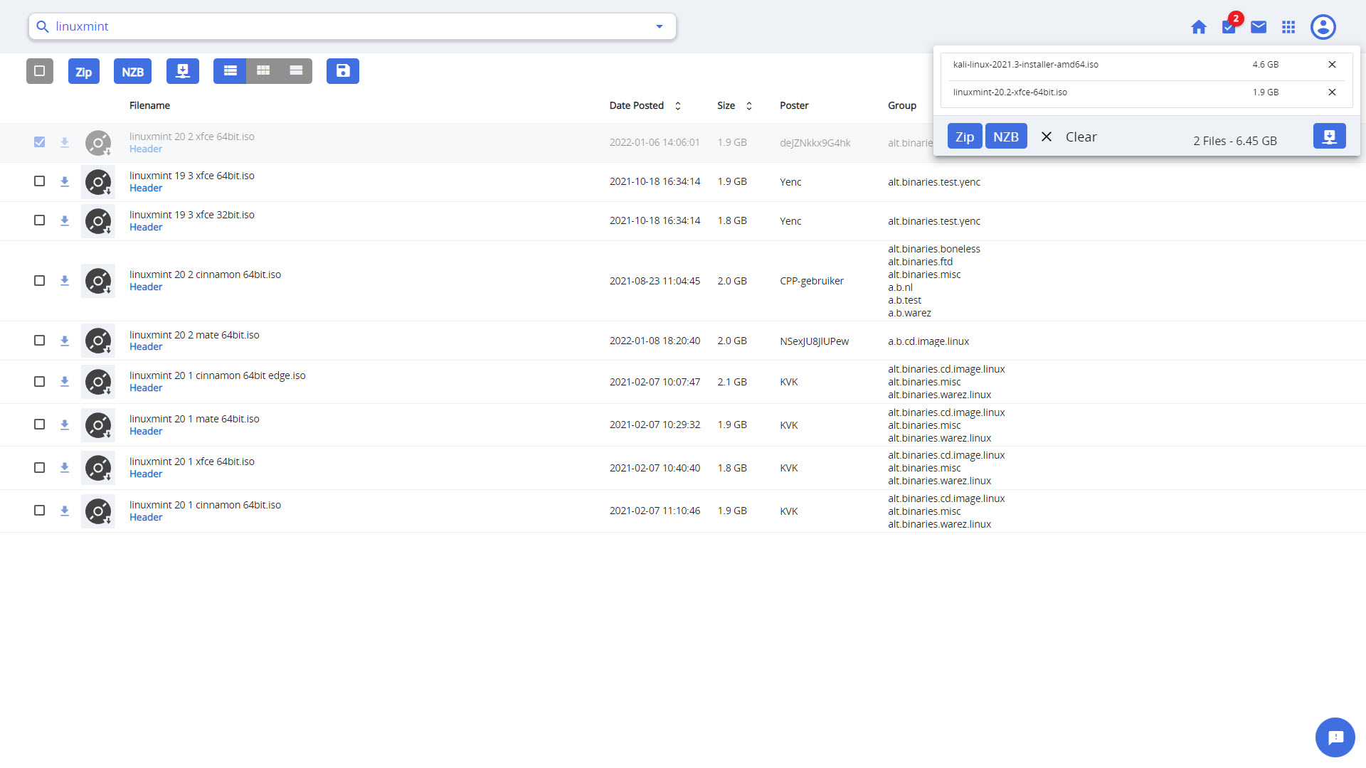Viewport: 1366px width, 768px height.
Task: Remove kali-linux-2021.3-installer-amd64.iso from queue
Action: (1332, 65)
